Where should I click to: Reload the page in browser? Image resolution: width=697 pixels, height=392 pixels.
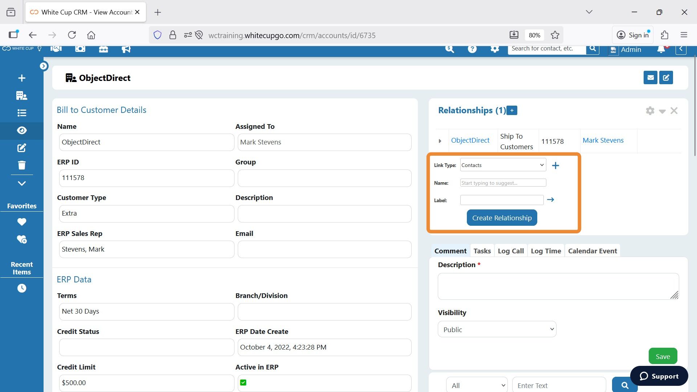(x=72, y=35)
